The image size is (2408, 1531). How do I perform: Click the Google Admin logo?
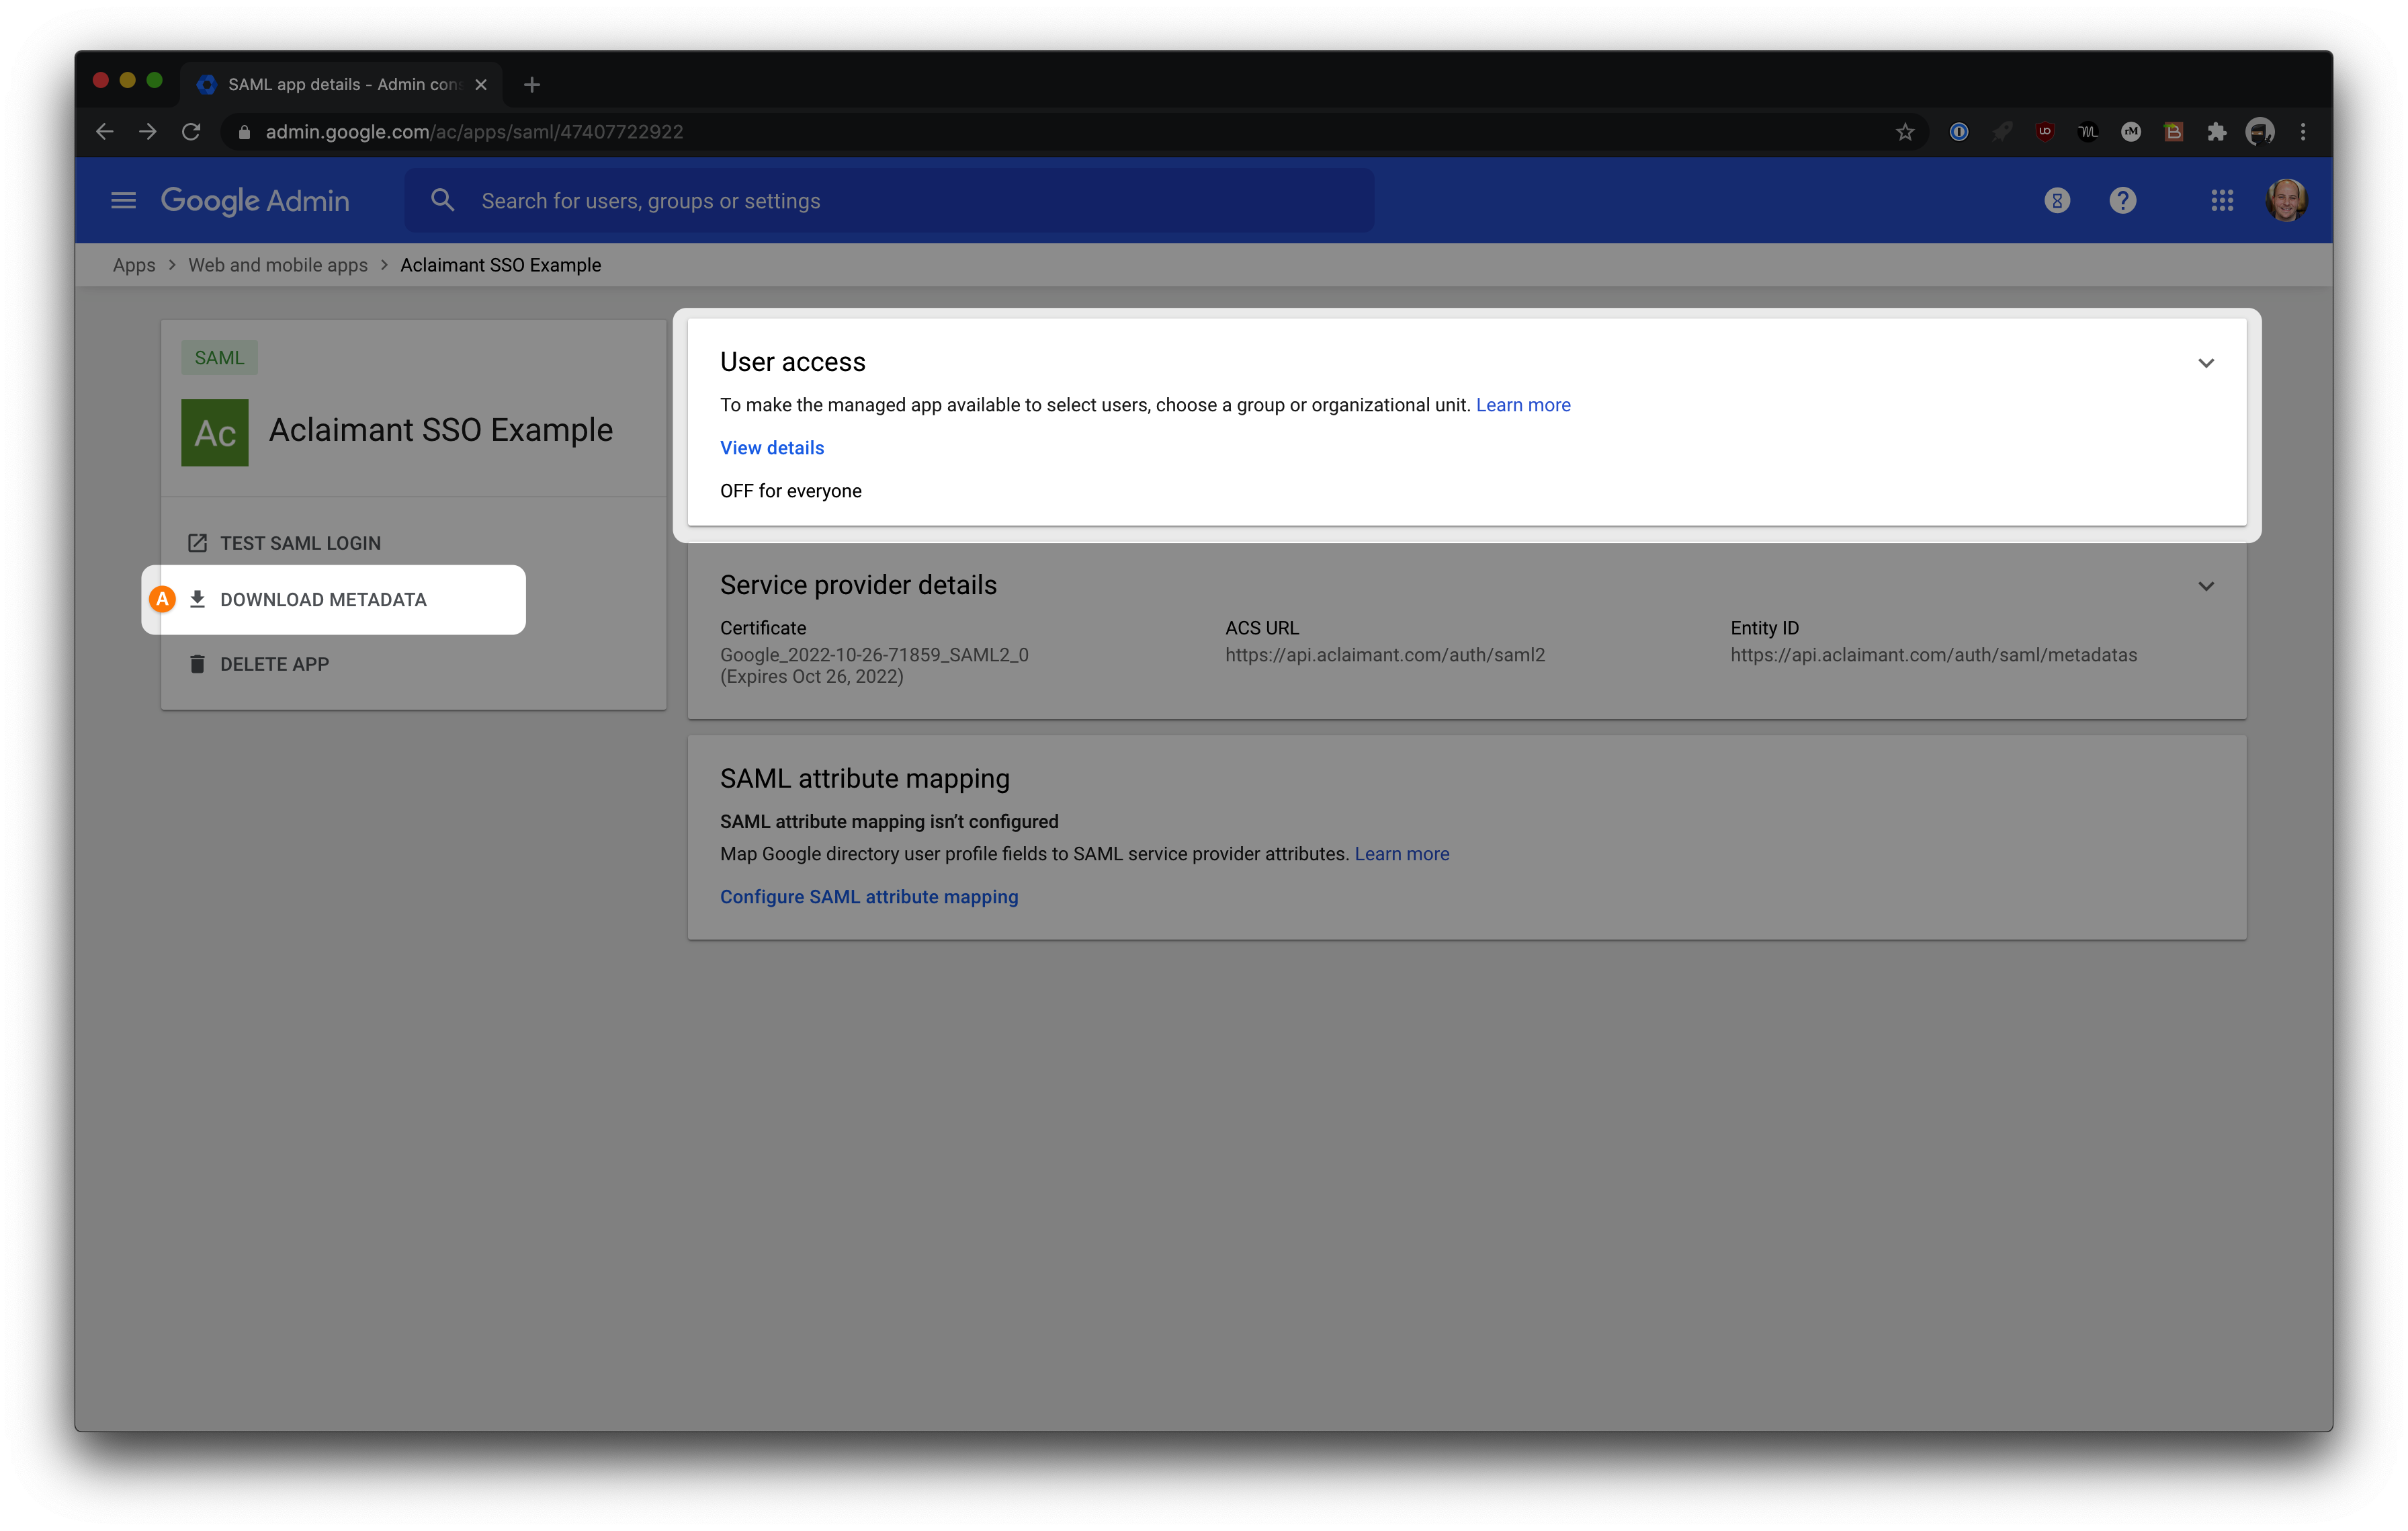255,201
